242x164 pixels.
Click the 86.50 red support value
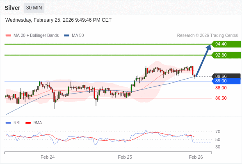pos(221,98)
